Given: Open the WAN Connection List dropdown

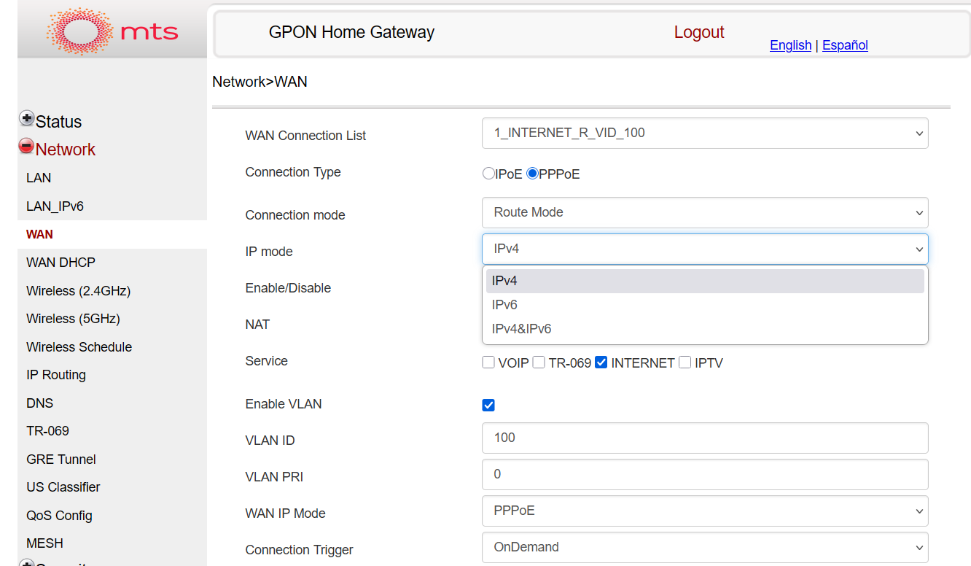Looking at the screenshot, I should click(x=705, y=133).
